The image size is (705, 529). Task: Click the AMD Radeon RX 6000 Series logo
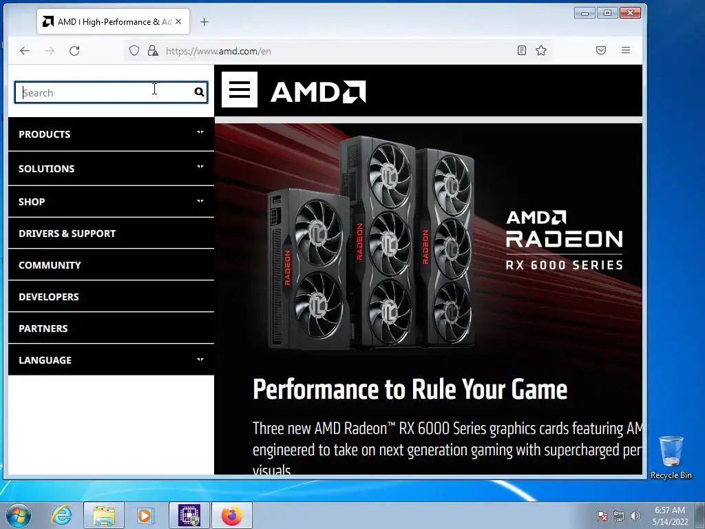point(565,240)
